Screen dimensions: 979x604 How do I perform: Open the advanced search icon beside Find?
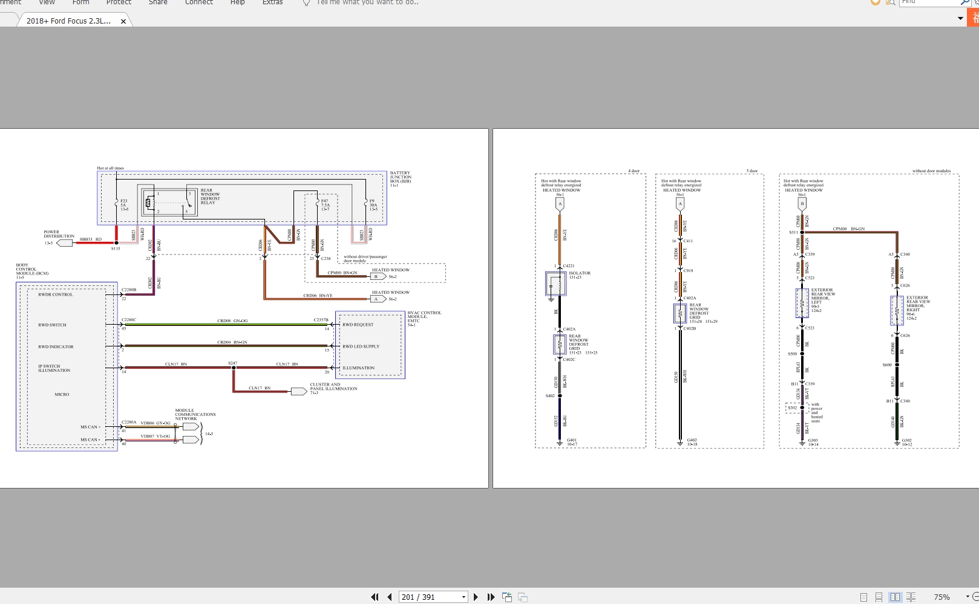[x=890, y=2]
